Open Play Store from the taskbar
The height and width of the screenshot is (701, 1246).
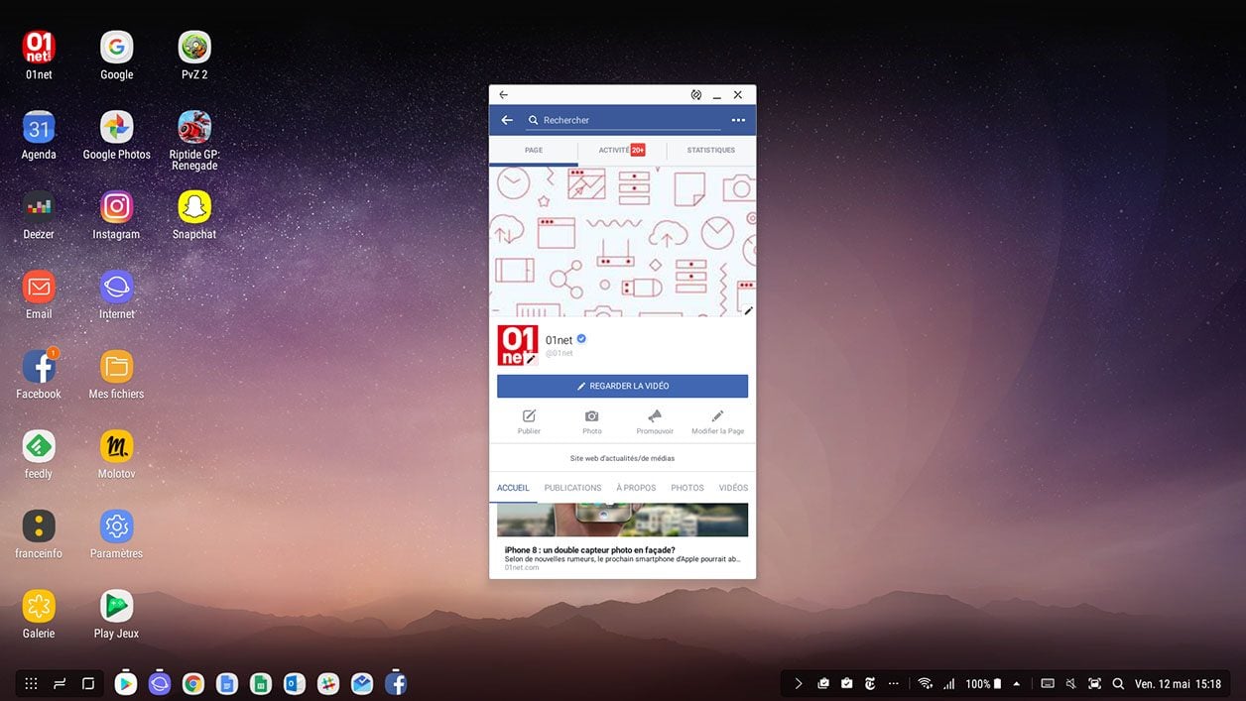[x=126, y=683]
